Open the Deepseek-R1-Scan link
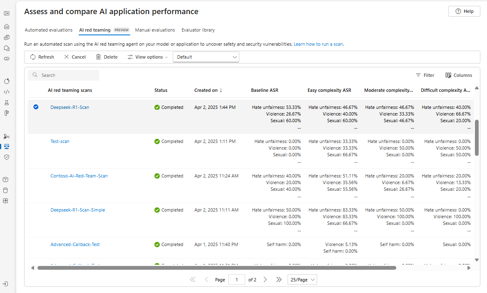 click(x=70, y=107)
